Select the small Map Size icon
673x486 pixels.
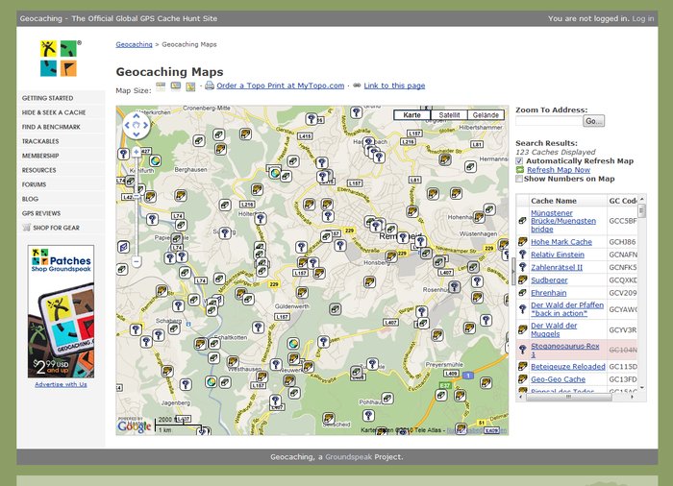[x=161, y=86]
